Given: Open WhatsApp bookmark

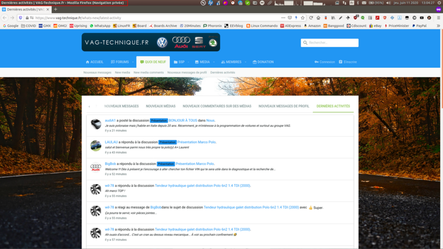Looking at the screenshot, I should [100, 26].
